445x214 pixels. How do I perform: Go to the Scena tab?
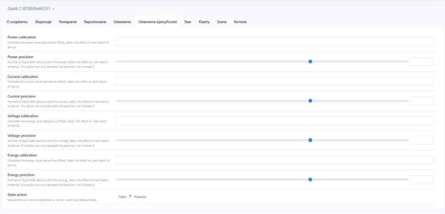(x=222, y=22)
